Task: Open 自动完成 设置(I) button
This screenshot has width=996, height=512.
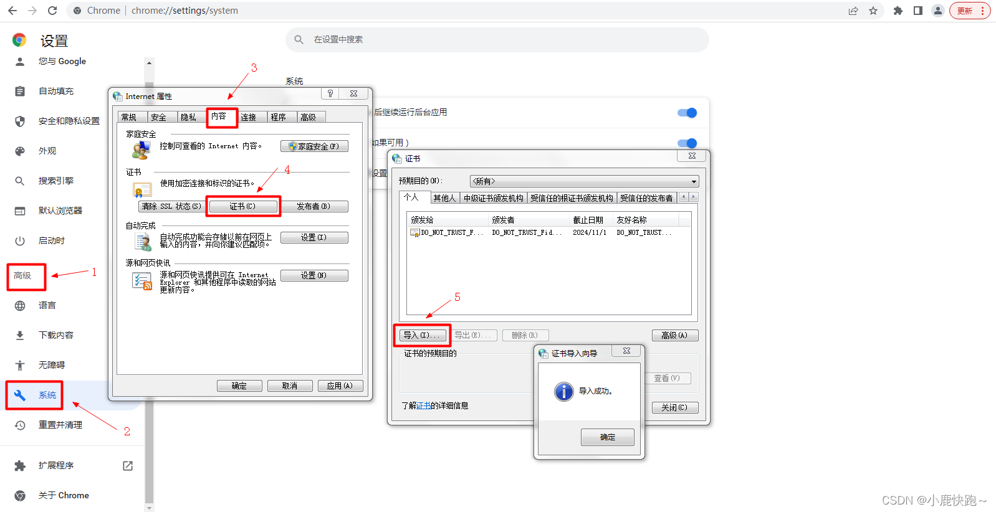Action: pos(314,237)
